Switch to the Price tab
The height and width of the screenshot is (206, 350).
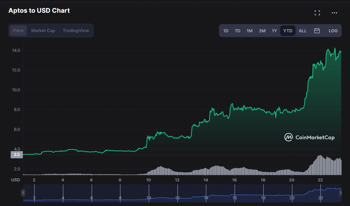(18, 31)
